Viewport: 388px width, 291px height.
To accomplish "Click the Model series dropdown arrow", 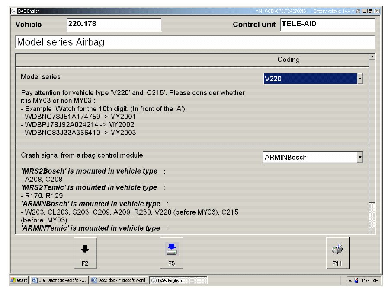I will tap(360, 79).
